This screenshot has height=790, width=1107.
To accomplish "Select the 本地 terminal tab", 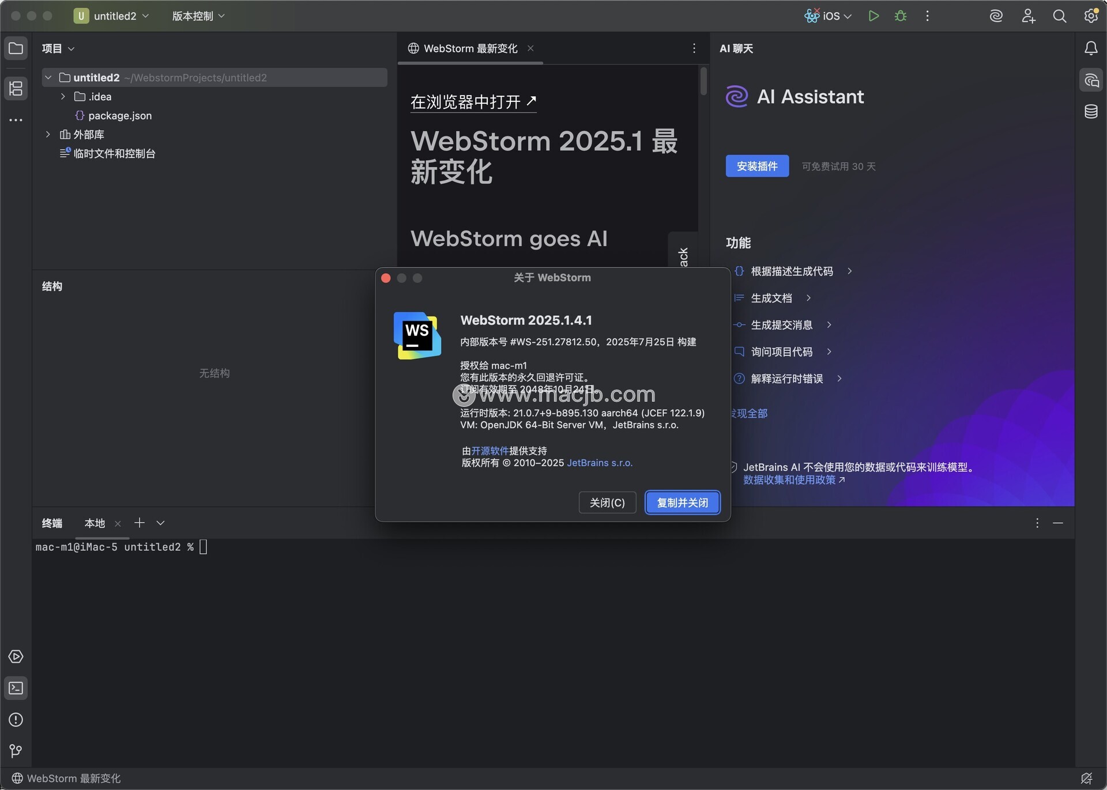I will tap(95, 523).
